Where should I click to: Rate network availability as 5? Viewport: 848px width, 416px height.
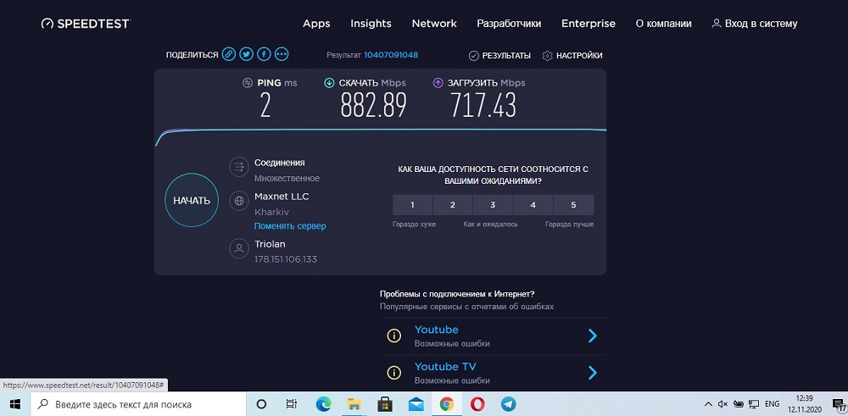pos(574,205)
